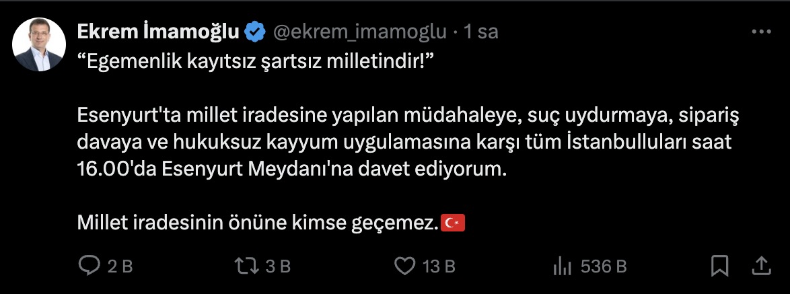Open the @ekrem_imamoglu handle link
The width and height of the screenshot is (790, 294).
[x=359, y=32]
